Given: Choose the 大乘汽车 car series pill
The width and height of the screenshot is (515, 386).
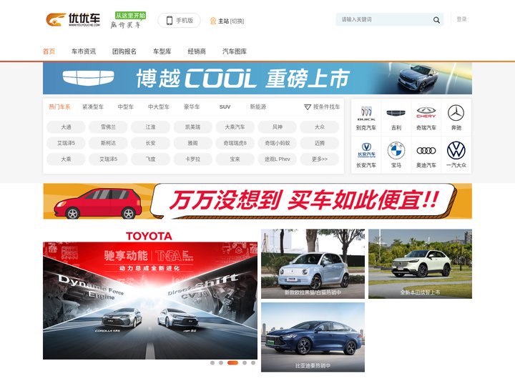Looking at the screenshot, I should [235, 127].
